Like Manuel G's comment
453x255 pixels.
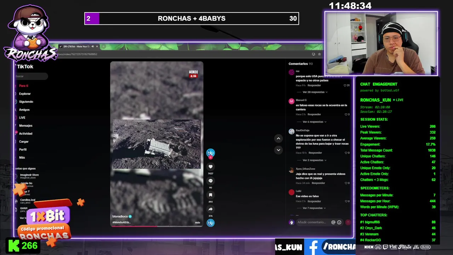pos(346,114)
